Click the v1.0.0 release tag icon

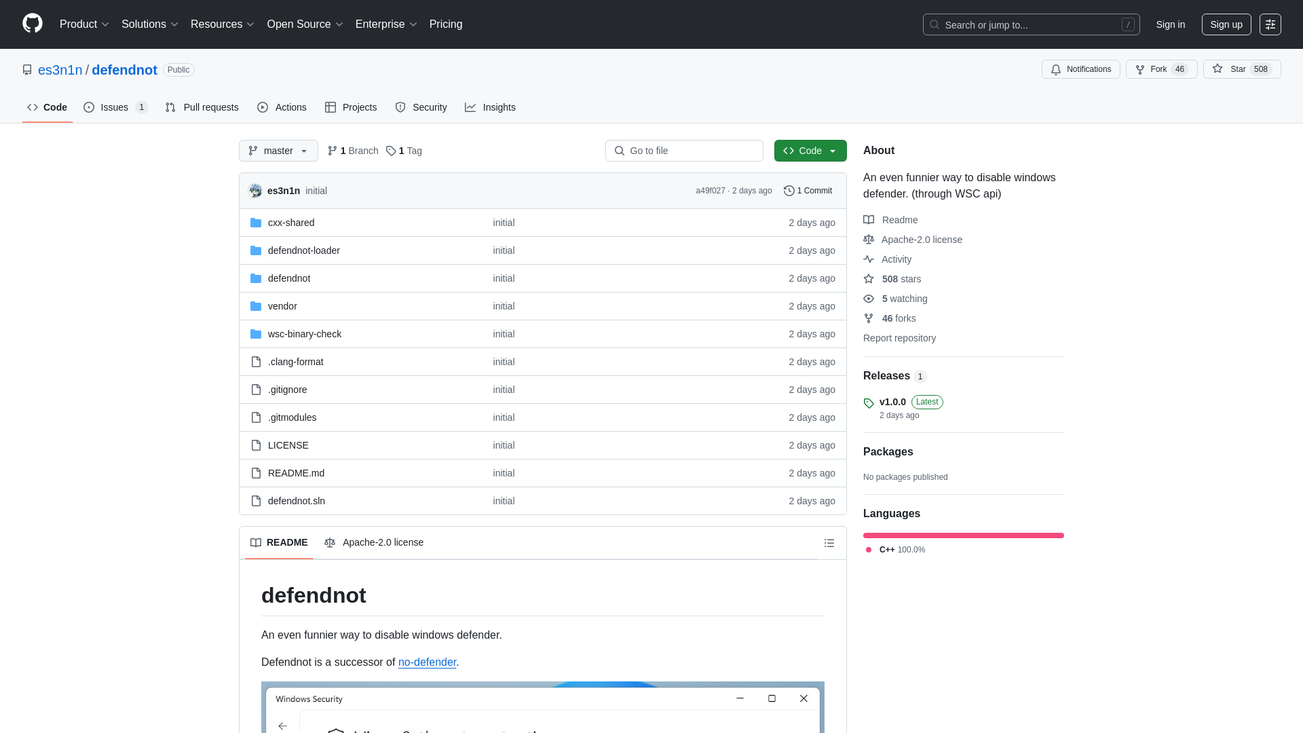tap(869, 403)
